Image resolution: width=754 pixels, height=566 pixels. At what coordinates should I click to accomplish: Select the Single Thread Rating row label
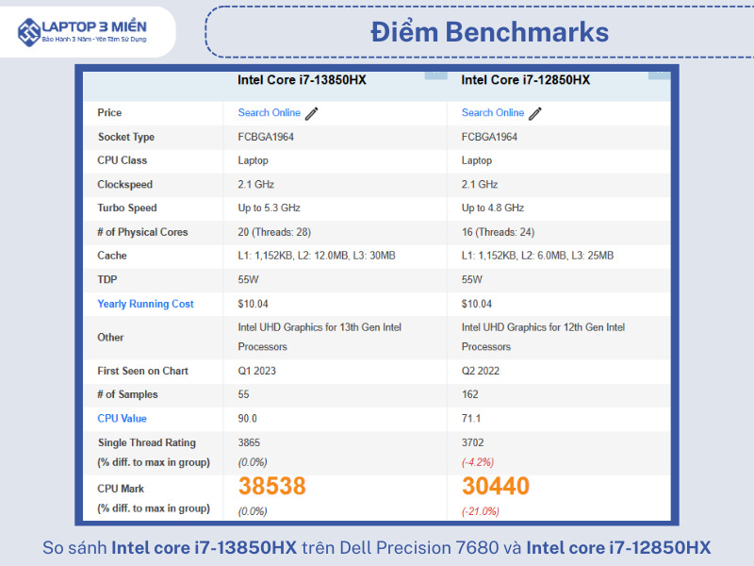tap(146, 442)
